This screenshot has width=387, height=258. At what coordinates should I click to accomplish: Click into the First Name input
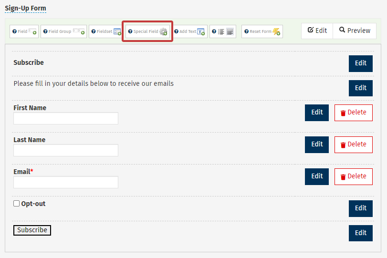click(x=66, y=118)
